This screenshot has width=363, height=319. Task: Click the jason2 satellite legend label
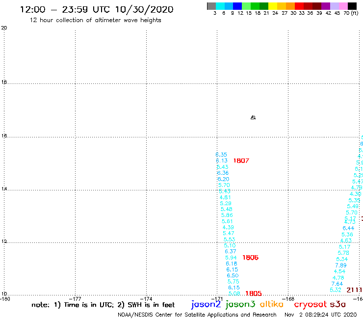[x=206, y=304]
